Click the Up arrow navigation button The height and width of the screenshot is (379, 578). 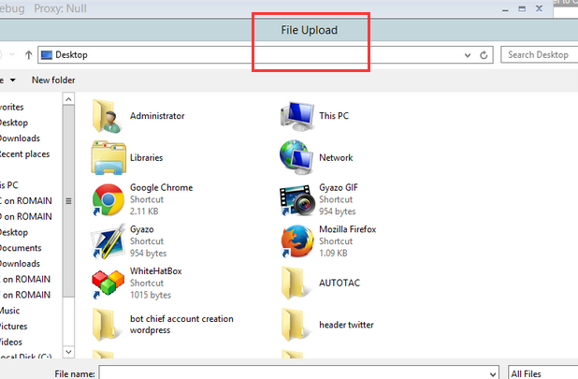click(27, 55)
